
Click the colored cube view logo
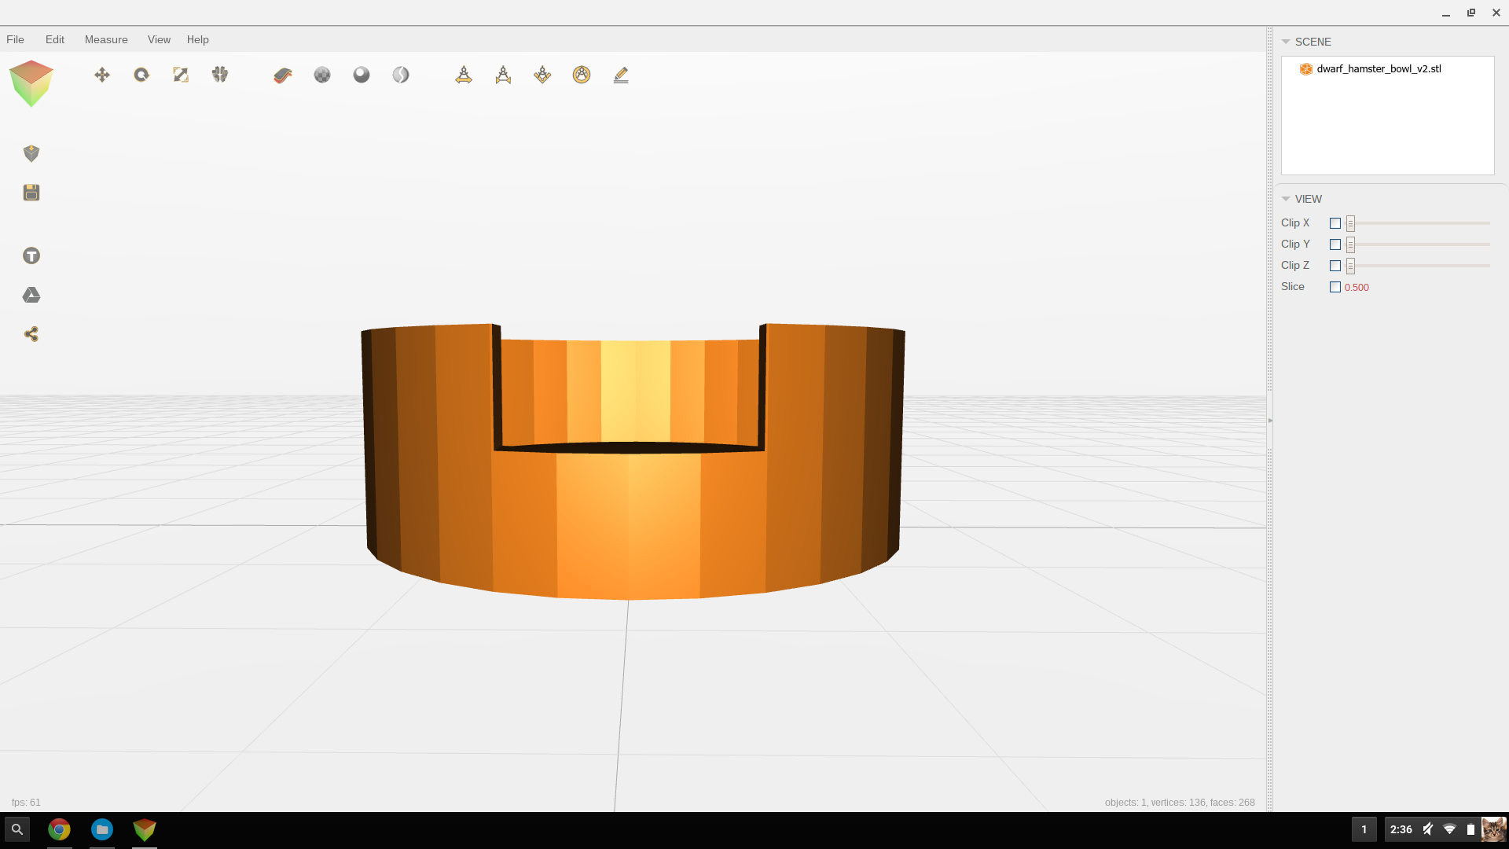(31, 83)
